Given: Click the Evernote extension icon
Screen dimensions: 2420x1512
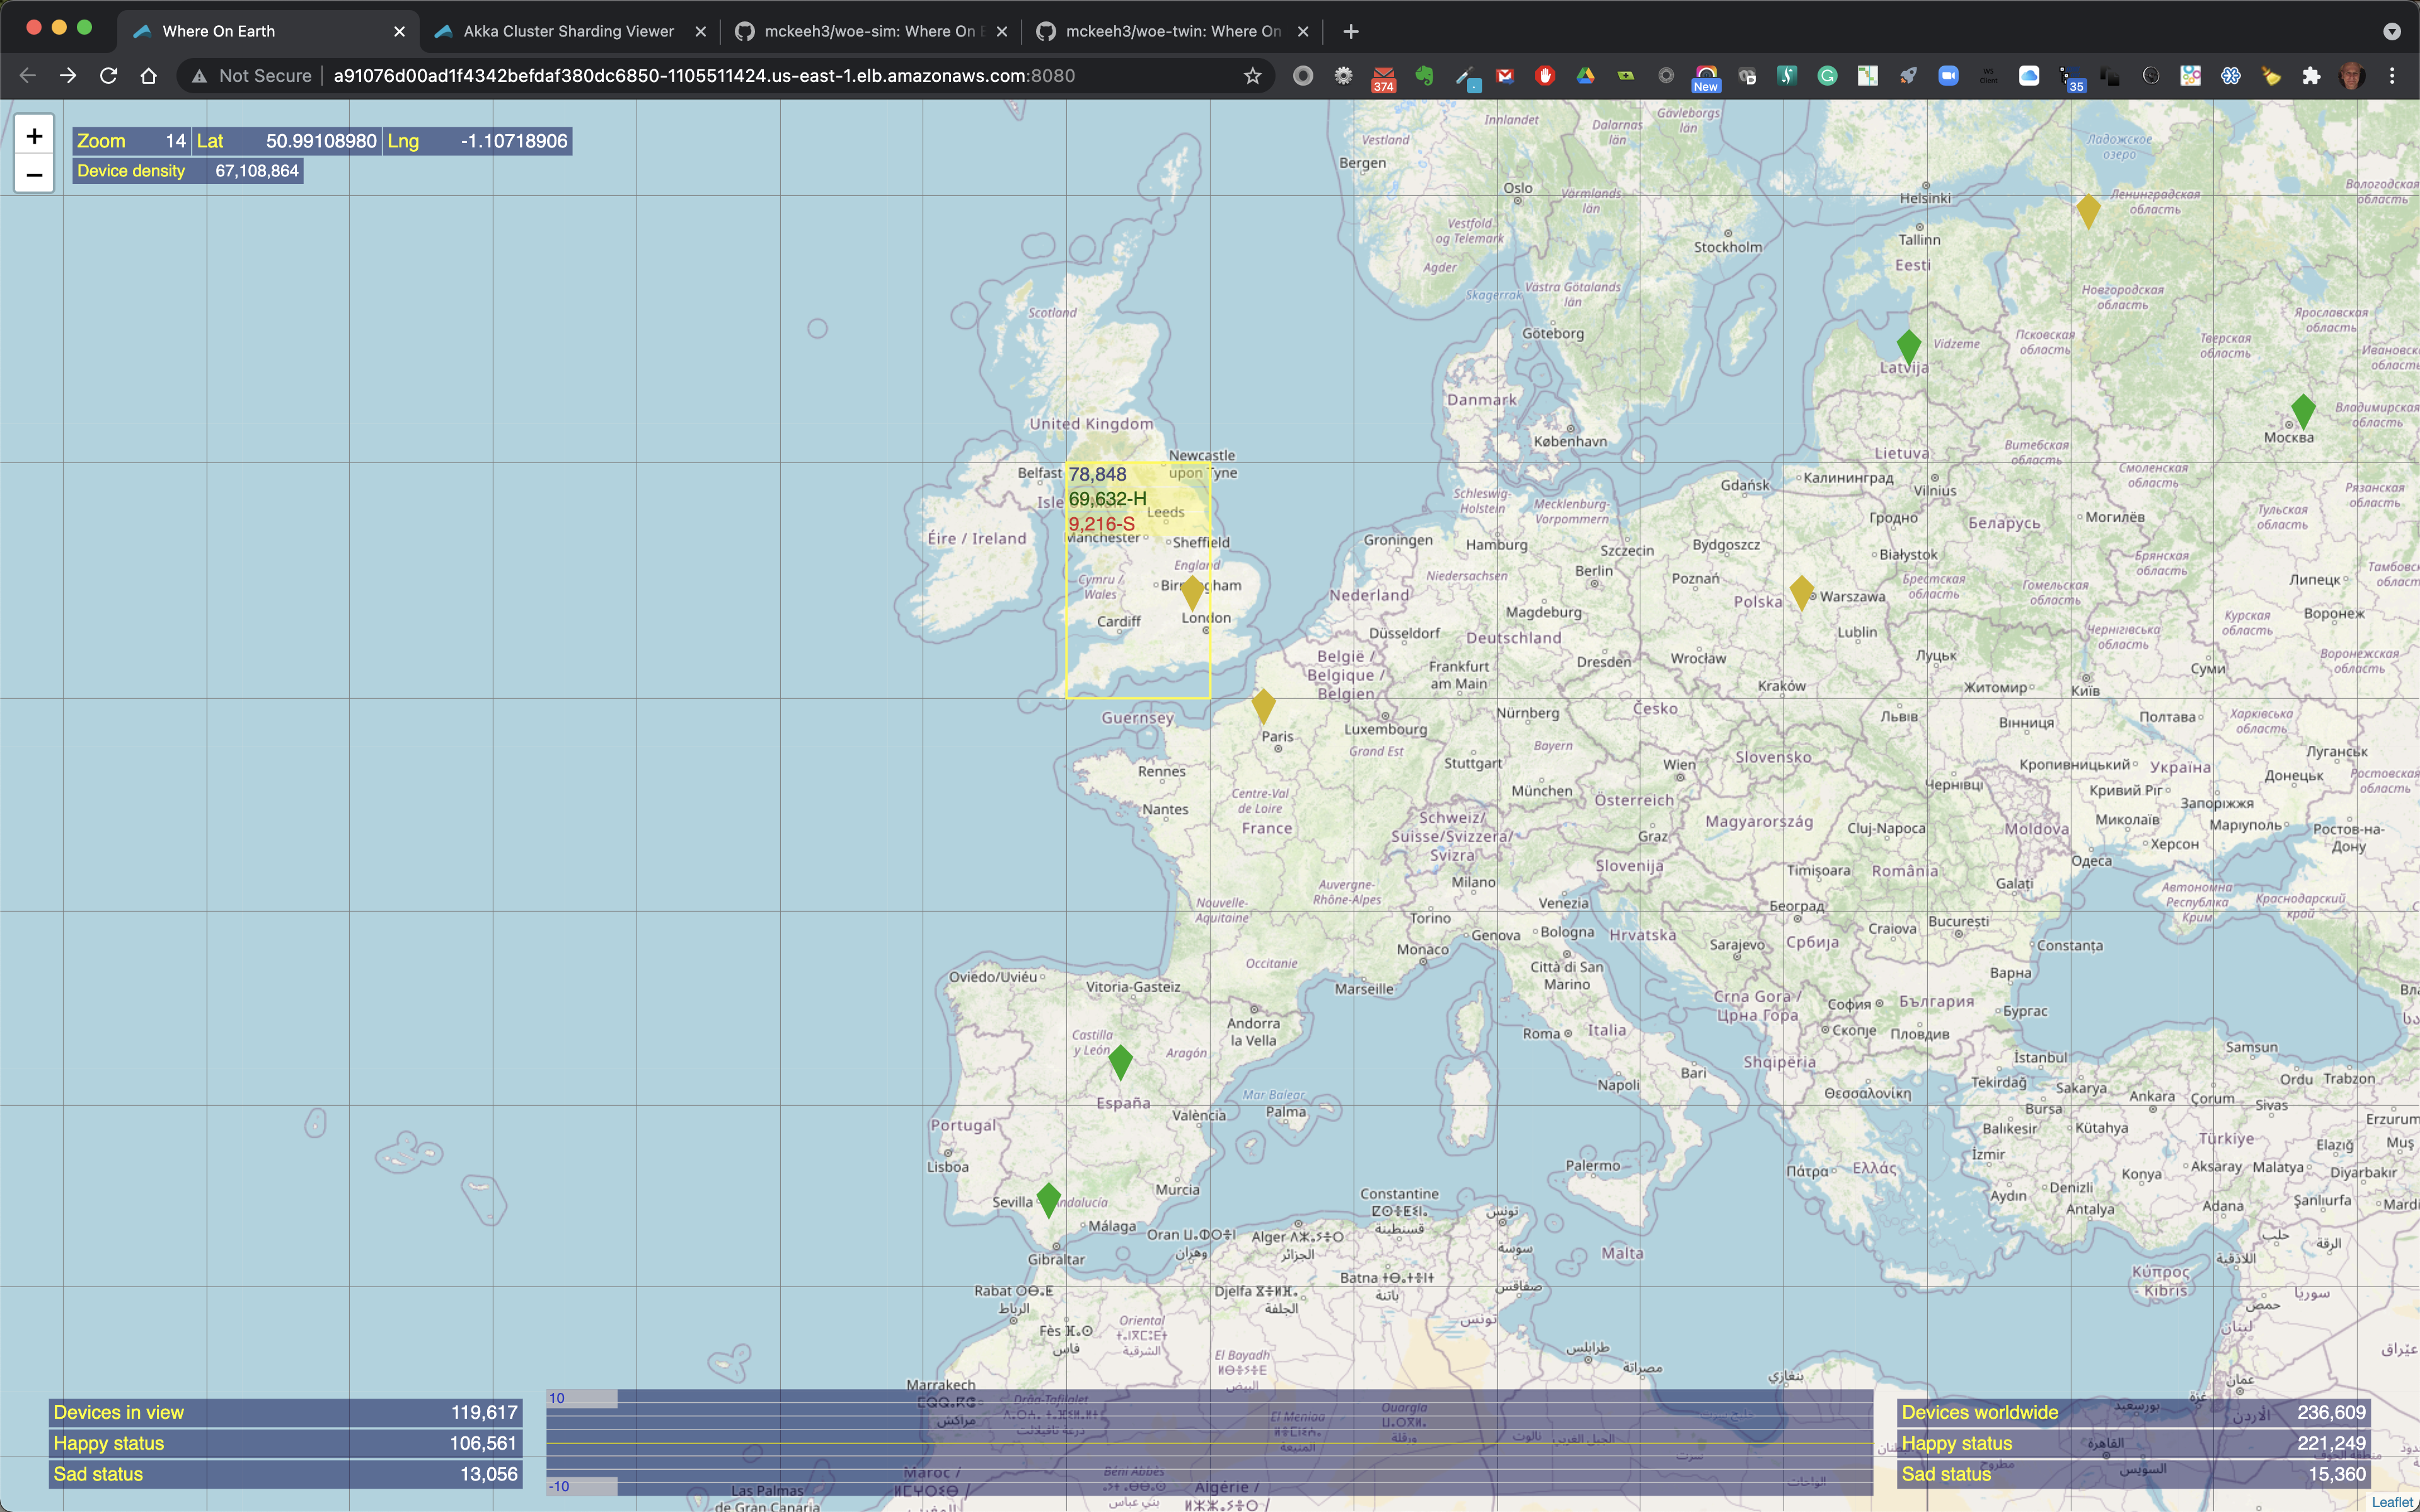Looking at the screenshot, I should (1424, 76).
